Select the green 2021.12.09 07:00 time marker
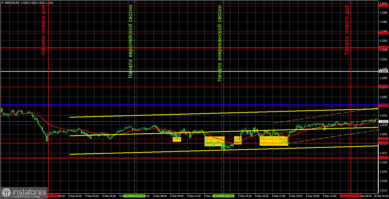The width and height of the screenshot is (389, 199). (134, 196)
